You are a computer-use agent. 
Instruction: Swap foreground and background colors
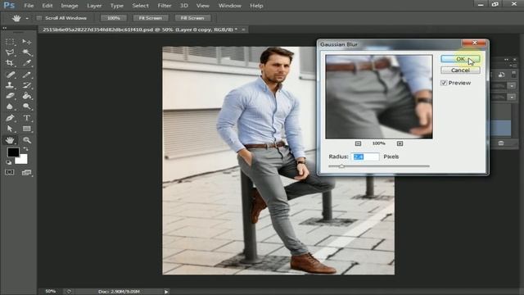[x=25, y=149]
